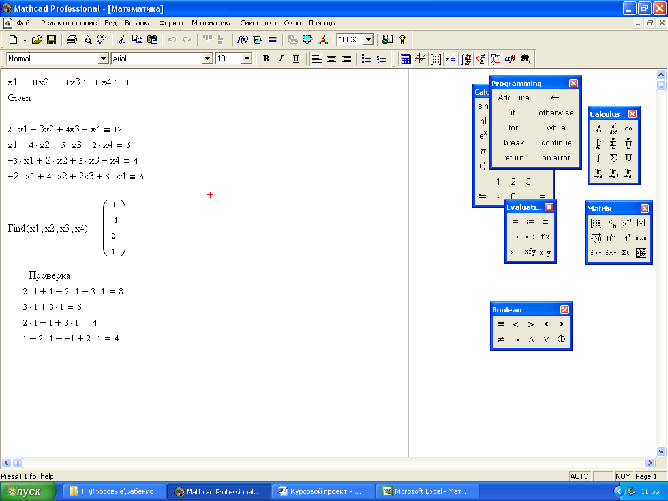Select the matrix transpose operator in Matrix palette
The height and width of the screenshot is (501, 668).
tap(628, 238)
